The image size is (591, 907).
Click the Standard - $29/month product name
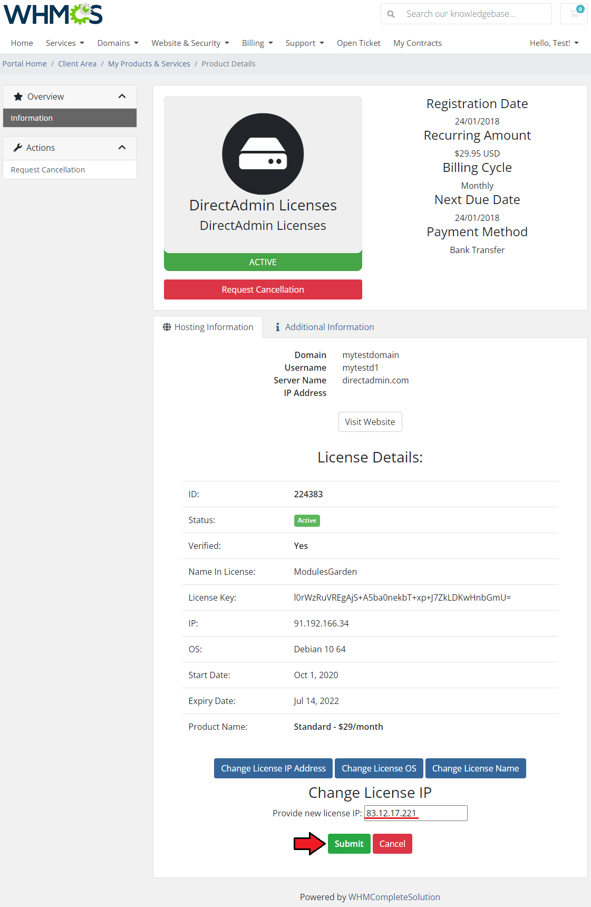(338, 727)
